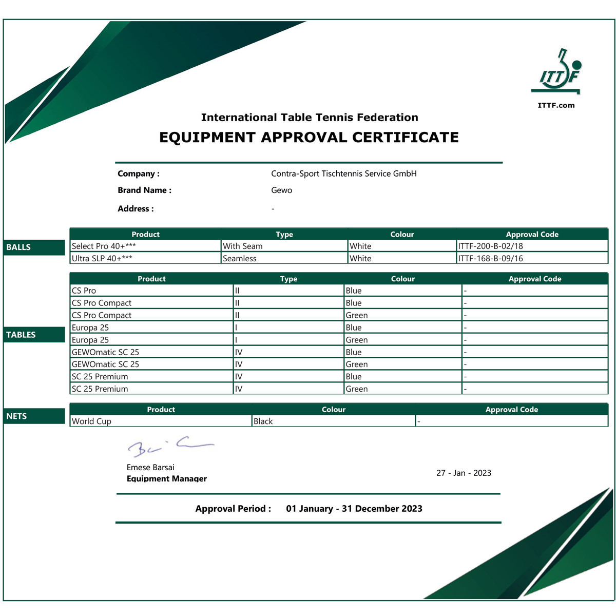Click the Emese Barsai handwritten signature

coord(169,446)
